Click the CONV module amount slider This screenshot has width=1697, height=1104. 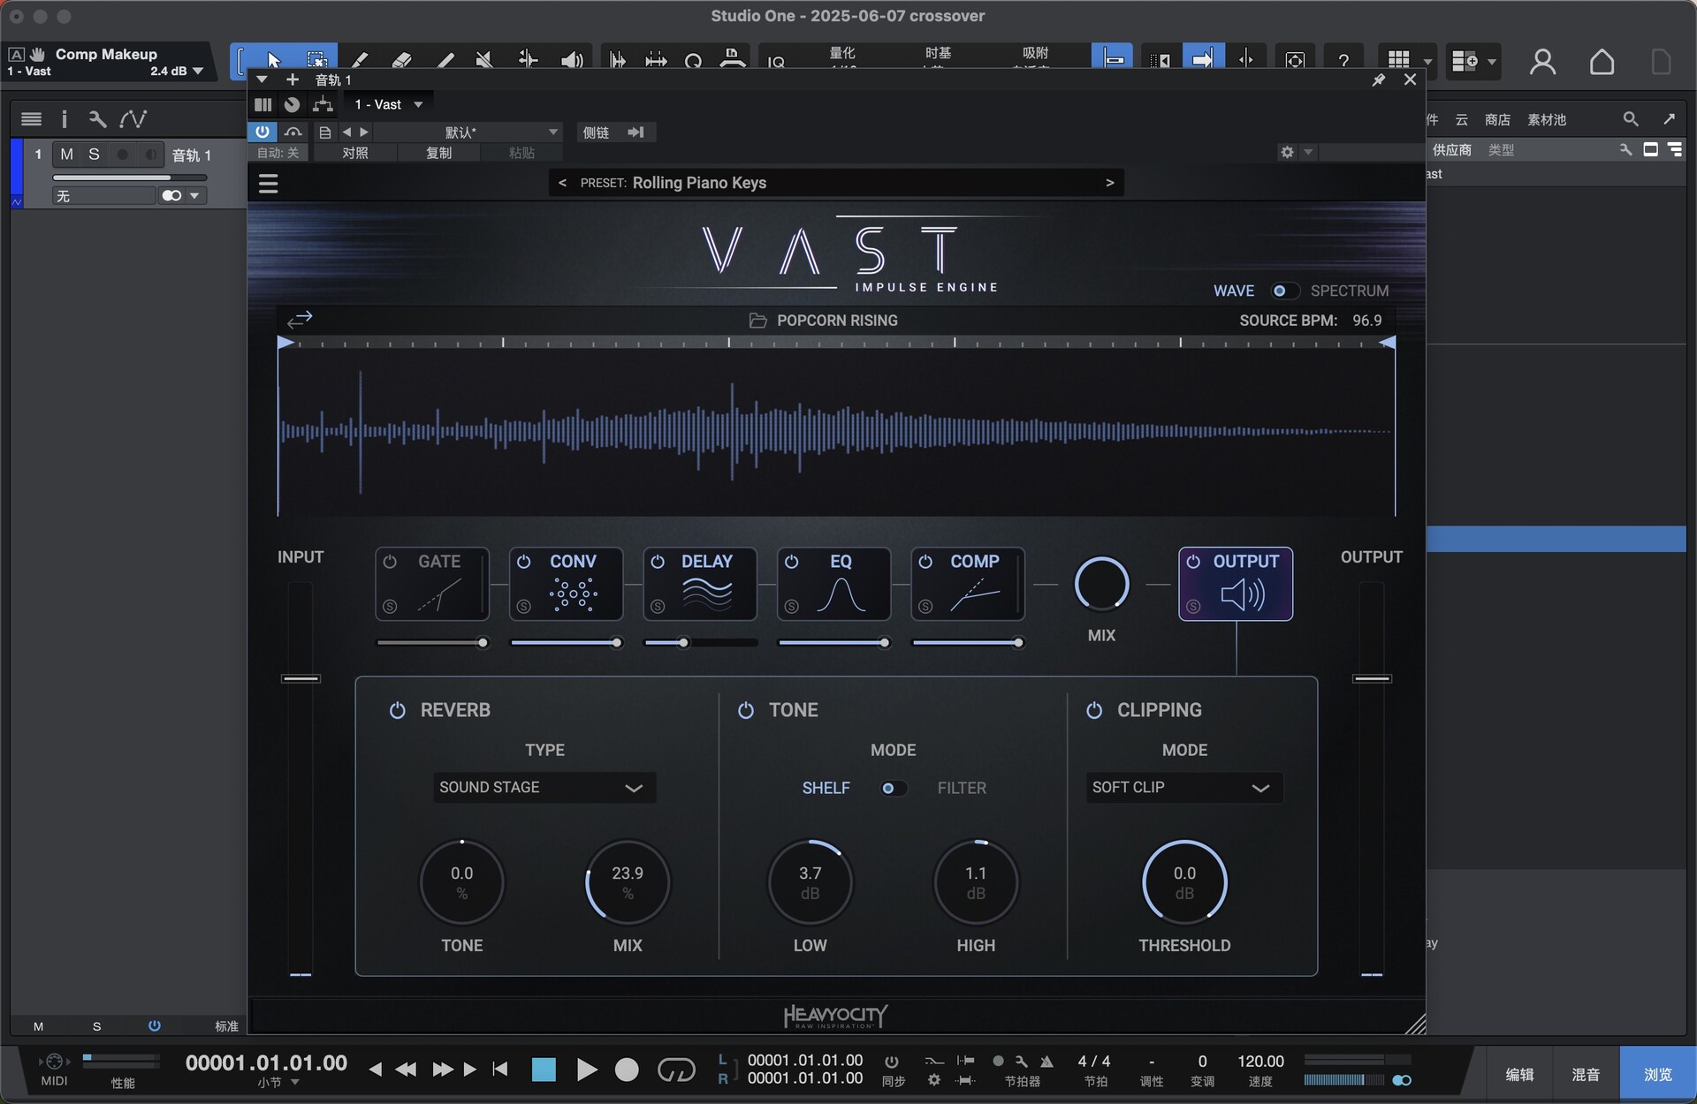tap(566, 643)
